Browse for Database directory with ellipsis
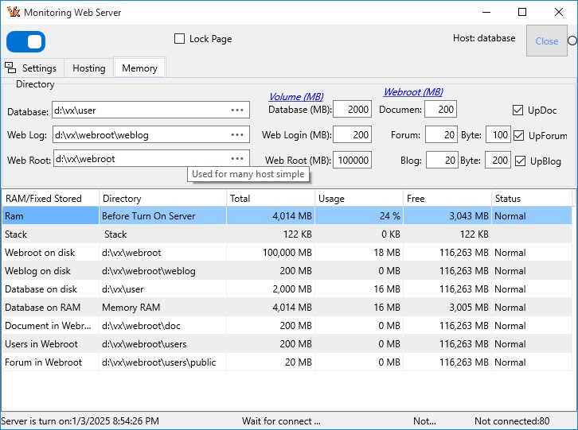 [x=237, y=110]
